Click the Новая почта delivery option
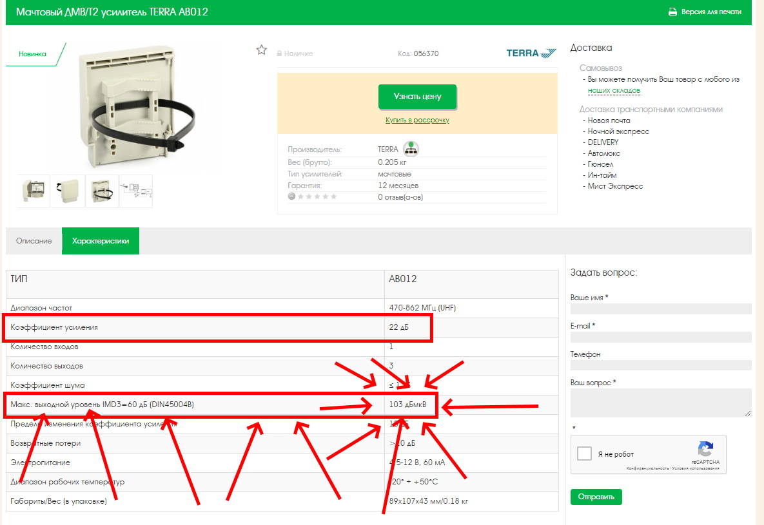 [609, 120]
